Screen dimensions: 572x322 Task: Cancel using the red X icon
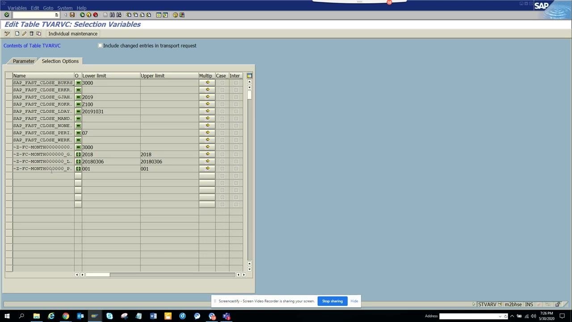tap(95, 15)
